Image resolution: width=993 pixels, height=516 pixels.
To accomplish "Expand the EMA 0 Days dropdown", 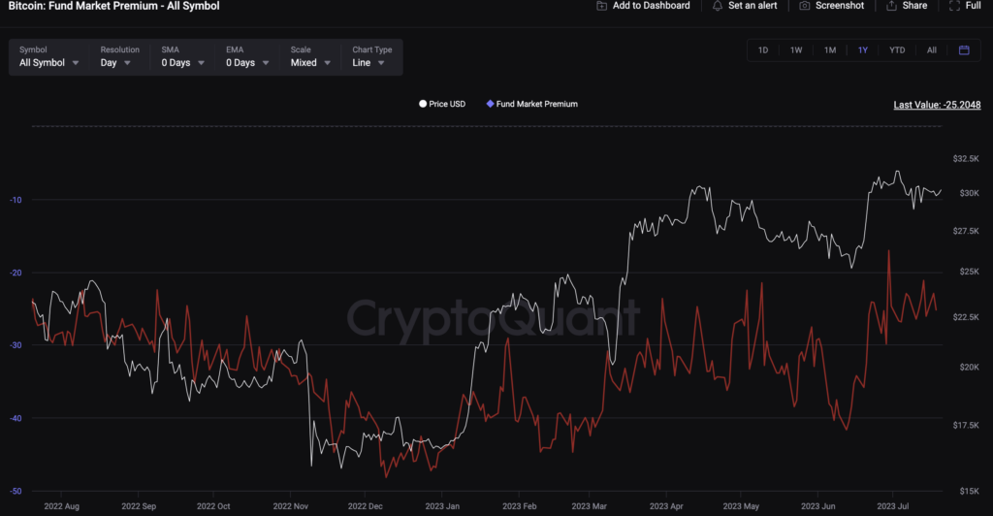I will (247, 63).
